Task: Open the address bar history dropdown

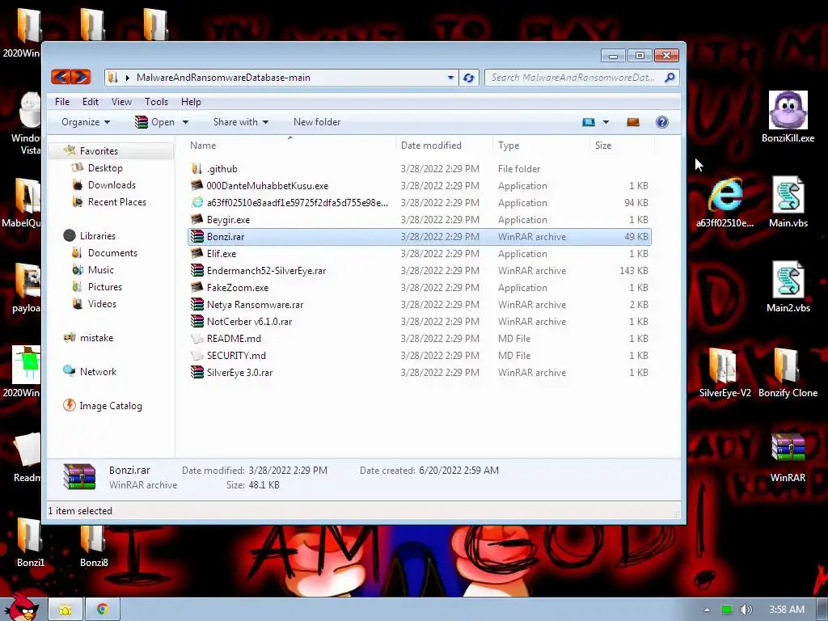Action: click(x=450, y=78)
